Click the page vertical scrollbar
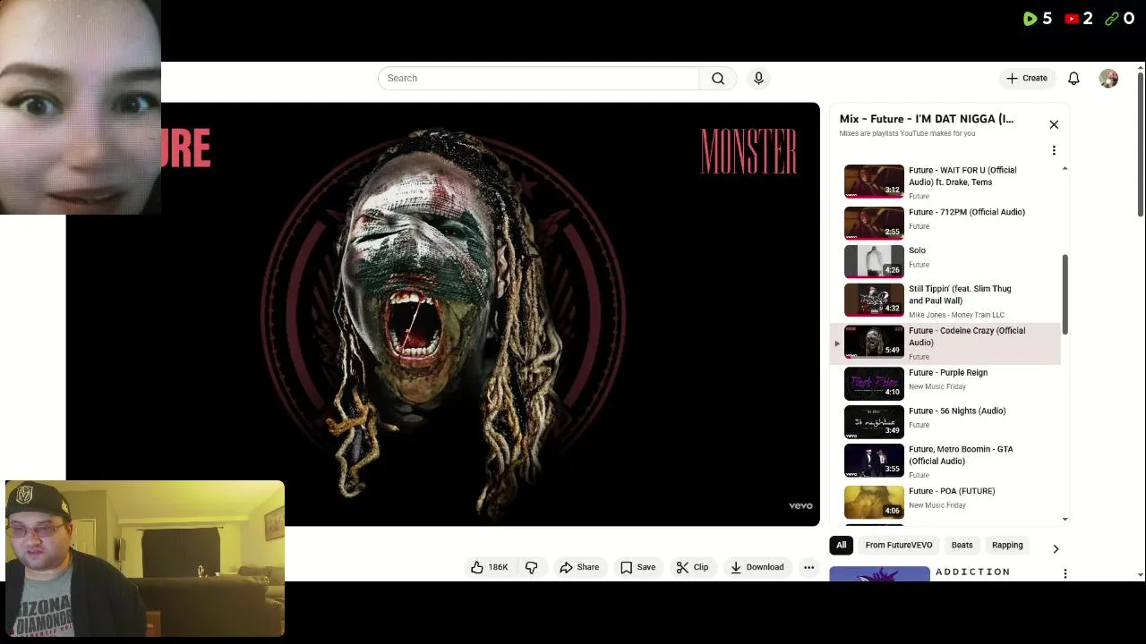 pos(1140,143)
